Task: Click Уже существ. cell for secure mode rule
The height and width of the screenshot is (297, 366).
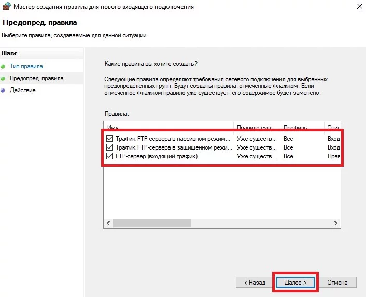Action: click(257, 147)
